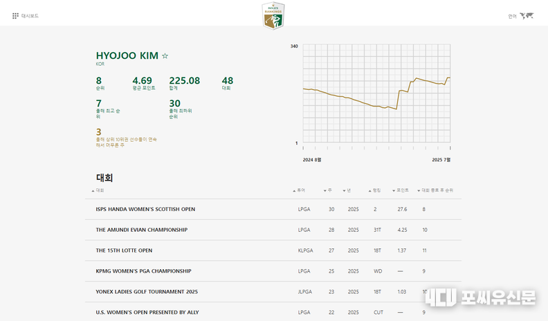Sort table by 랭킹 ranking column
This screenshot has width=548, height=321.
374,190
